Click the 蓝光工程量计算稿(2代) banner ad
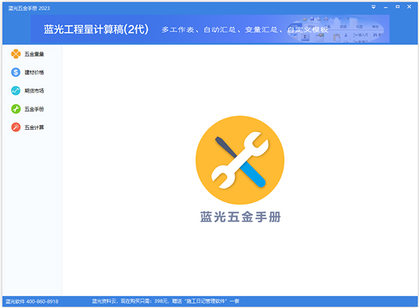Image resolution: width=419 pixels, height=308 pixels. point(209,29)
